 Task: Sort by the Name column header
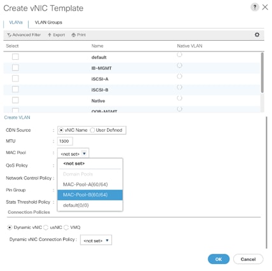point(97,46)
